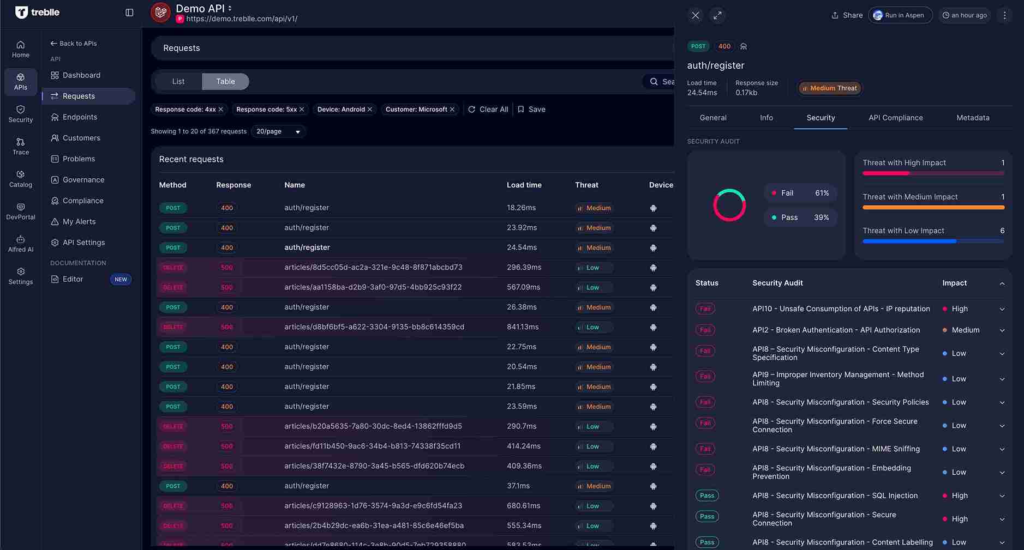Click the Run in Aspen button
Screen dimensions: 1024x550
point(899,15)
